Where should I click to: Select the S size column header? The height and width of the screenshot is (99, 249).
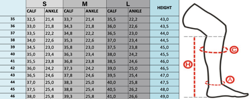tap(44, 4)
